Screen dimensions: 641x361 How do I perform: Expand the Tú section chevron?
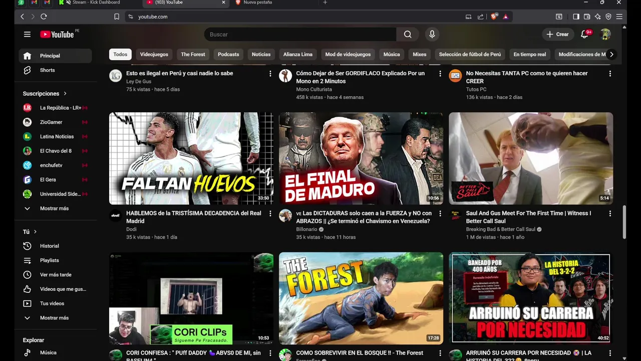pyautogui.click(x=35, y=232)
